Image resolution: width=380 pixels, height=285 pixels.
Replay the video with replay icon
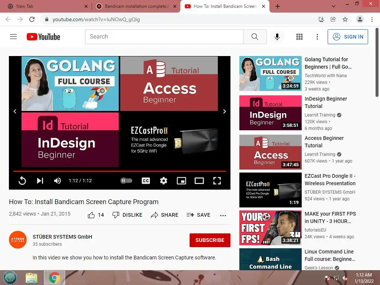(x=22, y=181)
